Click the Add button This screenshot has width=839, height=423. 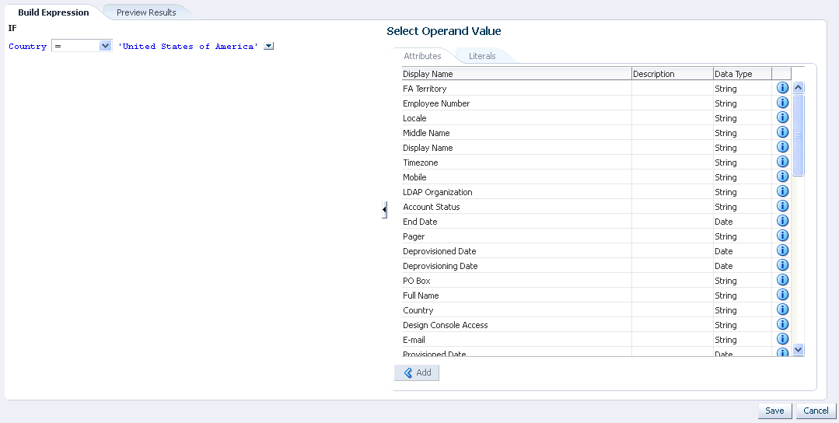[x=417, y=372]
